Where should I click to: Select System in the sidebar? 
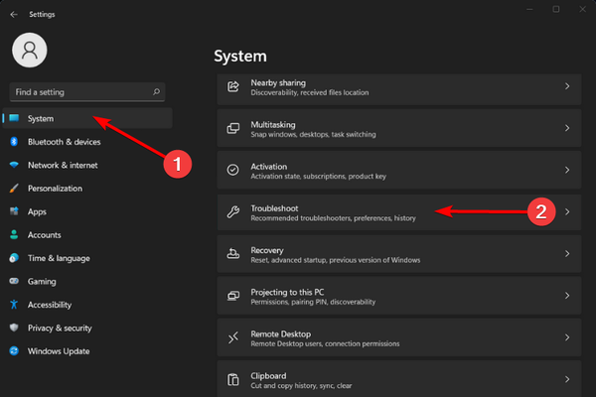42,118
